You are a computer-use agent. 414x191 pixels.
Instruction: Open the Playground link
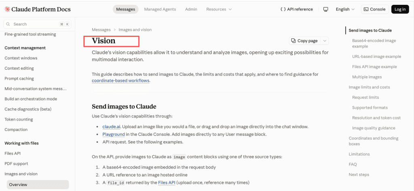[x=114, y=134]
